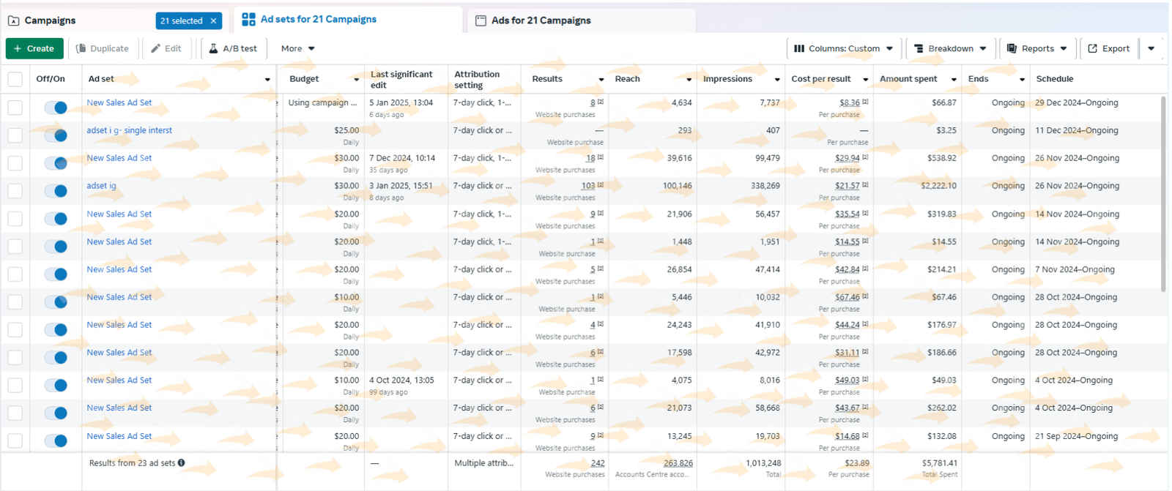The image size is (1172, 491).
Task: Expand the Breakdown dropdown
Action: pyautogui.click(x=950, y=48)
